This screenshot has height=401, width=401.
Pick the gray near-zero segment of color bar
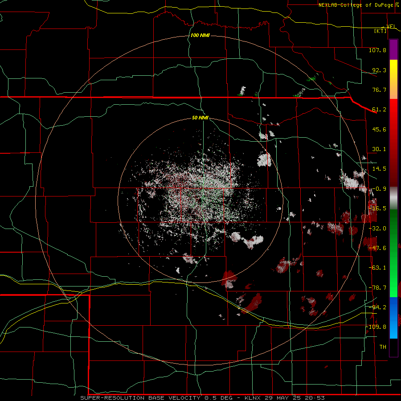click(x=393, y=198)
